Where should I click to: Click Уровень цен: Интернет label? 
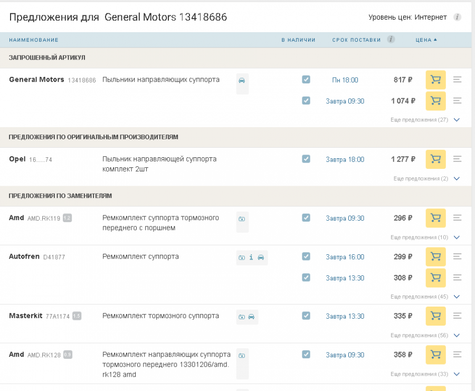pyautogui.click(x=407, y=17)
